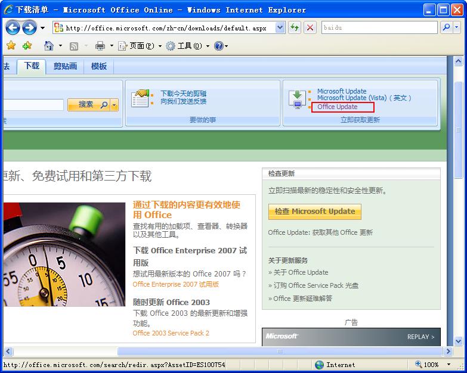Open the Help question mark icon
467x373 pixels.
pyautogui.click(x=219, y=46)
